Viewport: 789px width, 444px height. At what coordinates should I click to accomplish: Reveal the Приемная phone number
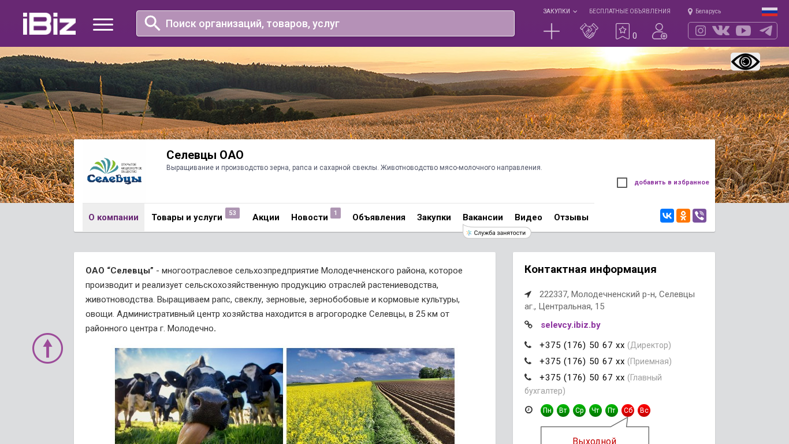pyautogui.click(x=582, y=361)
